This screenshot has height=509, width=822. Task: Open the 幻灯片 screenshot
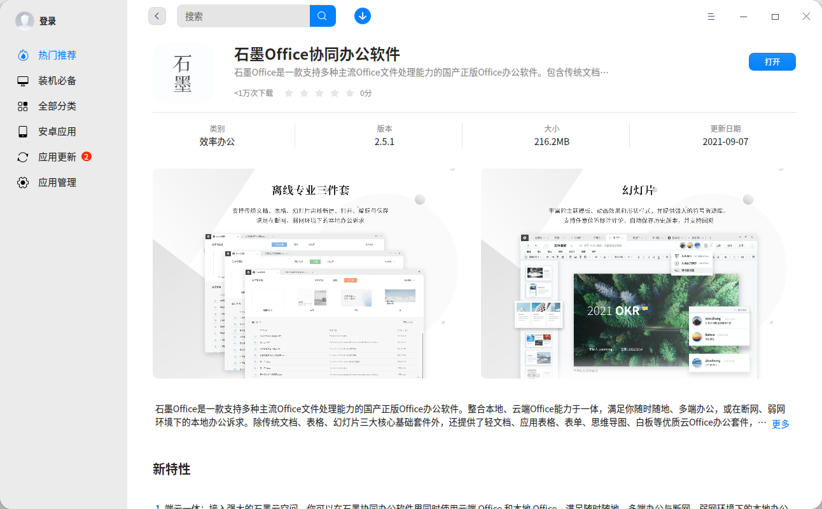638,274
